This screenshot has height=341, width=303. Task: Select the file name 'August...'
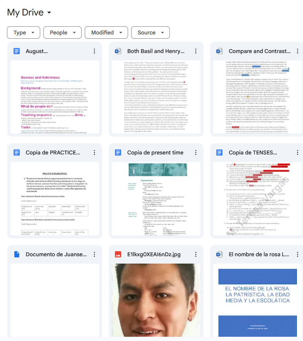click(36, 51)
